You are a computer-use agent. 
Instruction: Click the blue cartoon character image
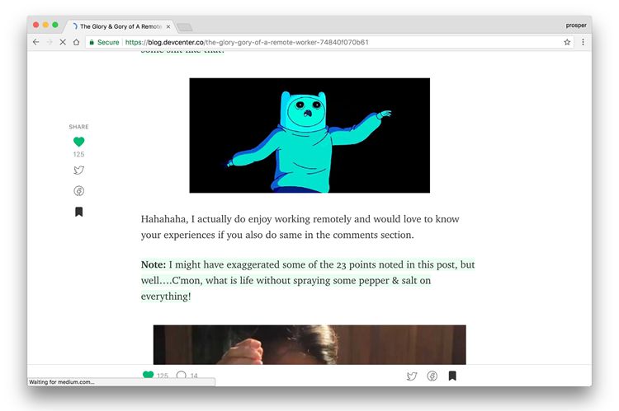click(309, 135)
